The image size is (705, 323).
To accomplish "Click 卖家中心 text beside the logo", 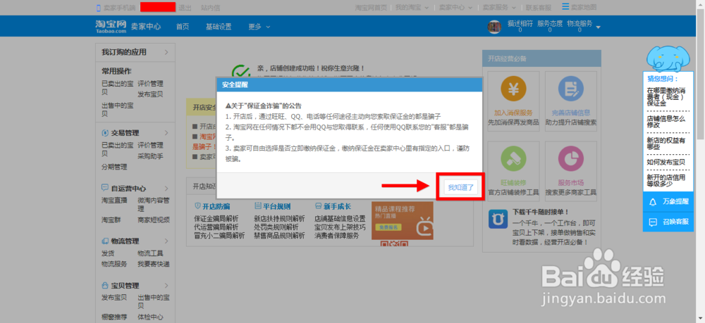I will point(146,27).
